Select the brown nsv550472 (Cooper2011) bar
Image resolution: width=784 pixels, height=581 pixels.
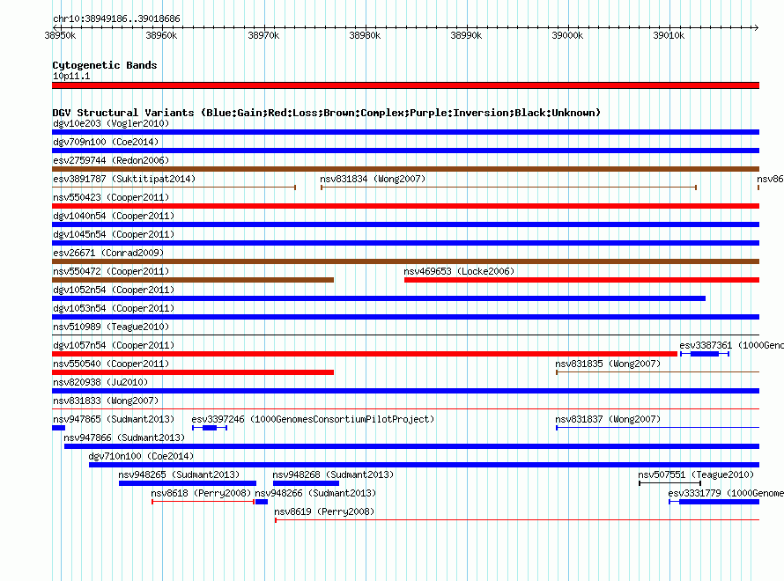coord(193,280)
